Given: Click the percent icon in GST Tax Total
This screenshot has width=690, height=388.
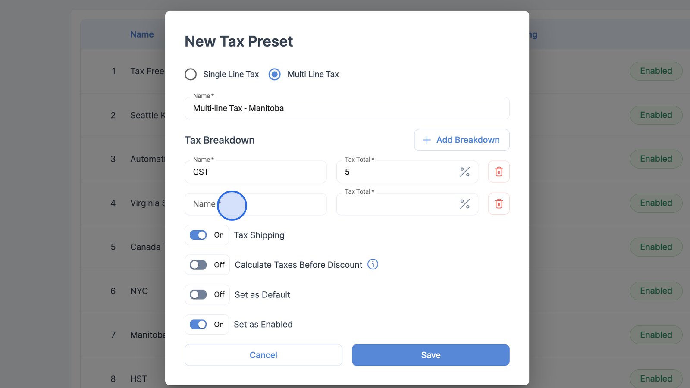Looking at the screenshot, I should [464, 172].
